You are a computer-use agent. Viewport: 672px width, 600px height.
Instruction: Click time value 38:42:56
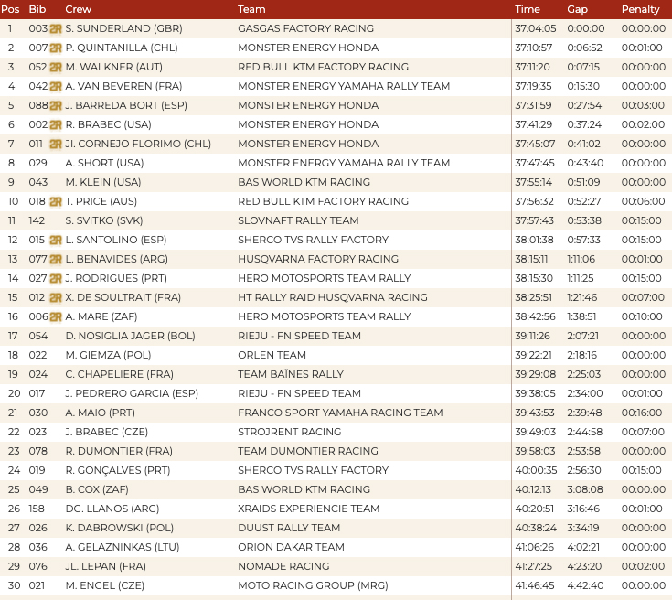(535, 317)
